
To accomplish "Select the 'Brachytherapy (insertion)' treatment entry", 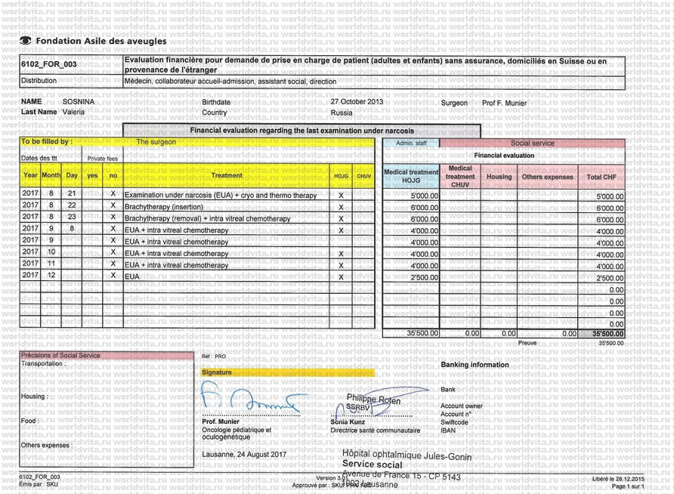I will click(164, 207).
